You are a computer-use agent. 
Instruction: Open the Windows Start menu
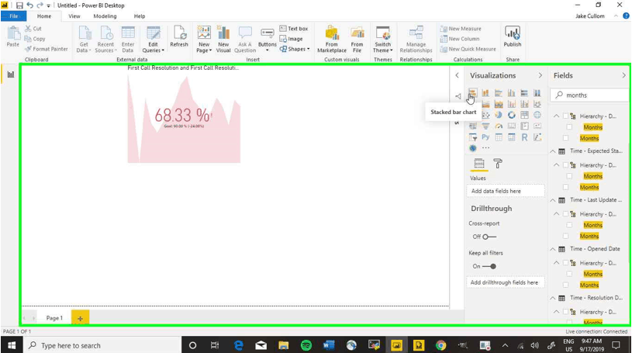[12, 345]
